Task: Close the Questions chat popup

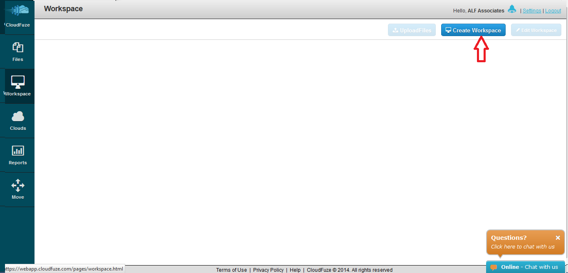Action: (x=558, y=238)
